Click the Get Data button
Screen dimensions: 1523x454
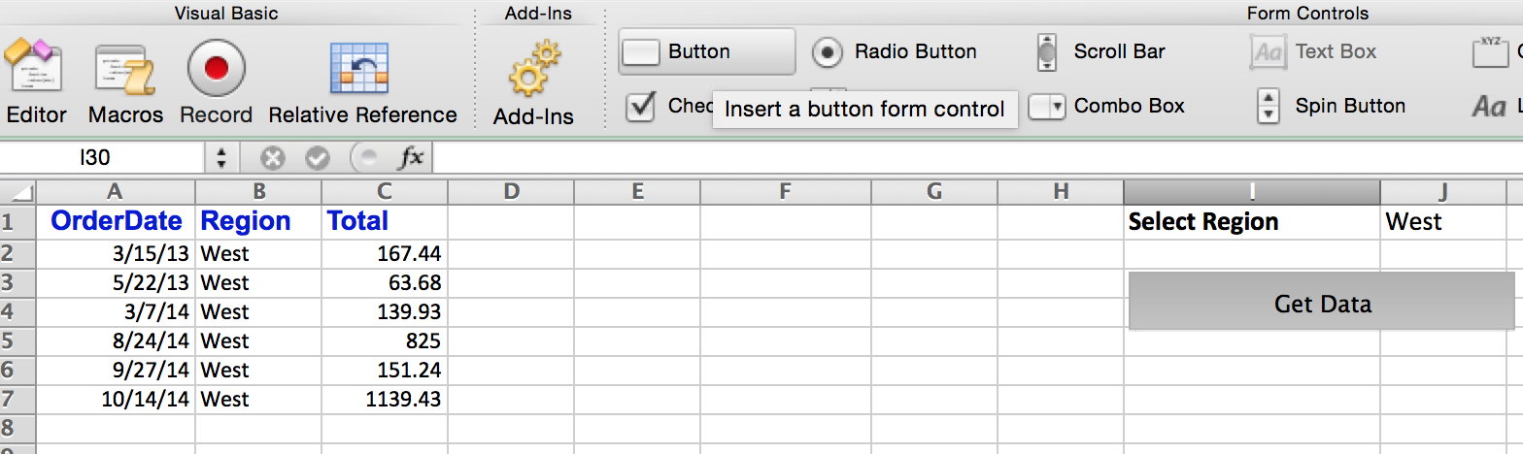1322,304
